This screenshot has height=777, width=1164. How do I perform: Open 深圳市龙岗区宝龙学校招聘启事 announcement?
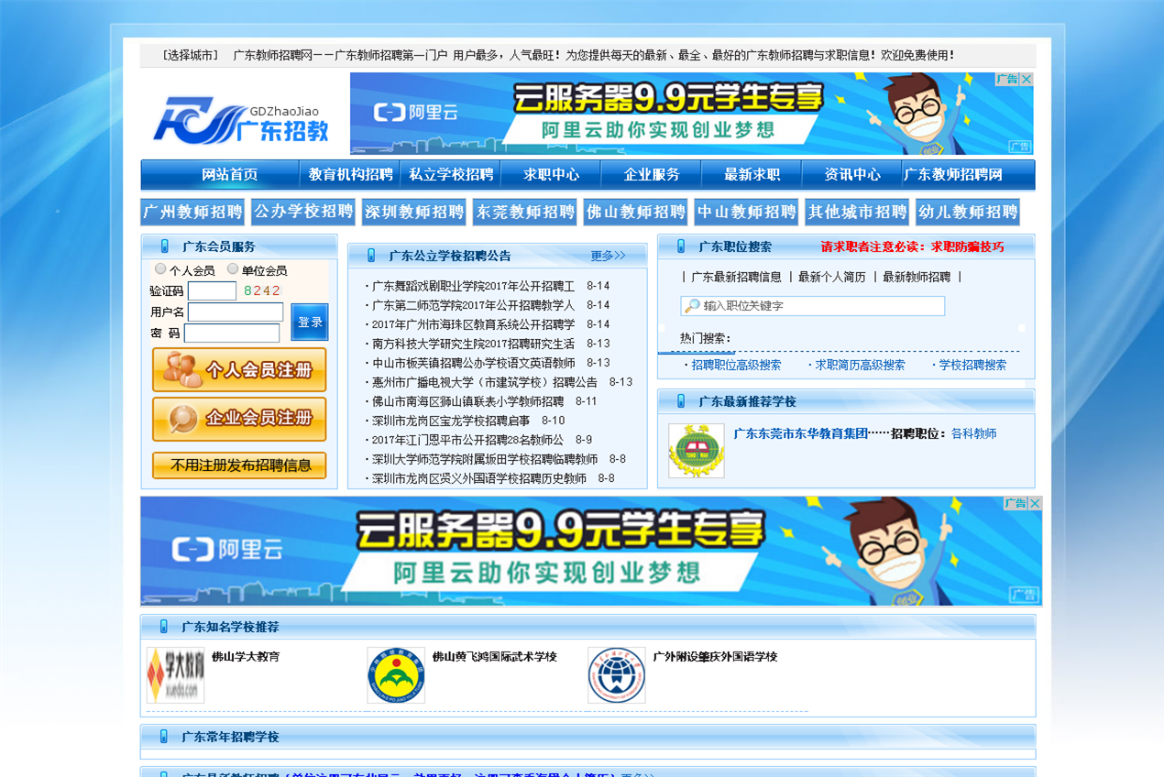coord(450,421)
